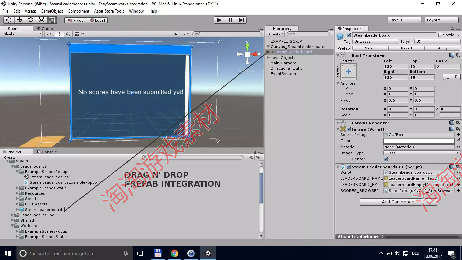The image size is (462, 260).
Task: Open Image Type dropdown showing Sliced
Action: [422, 153]
